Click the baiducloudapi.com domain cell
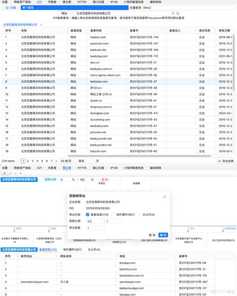The height and width of the screenshot is (296, 237). point(131,288)
